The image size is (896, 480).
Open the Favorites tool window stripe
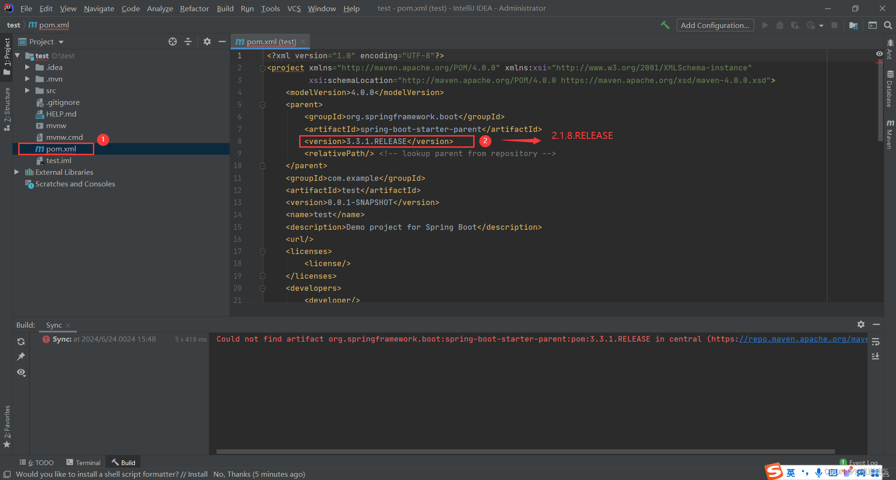pyautogui.click(x=7, y=426)
